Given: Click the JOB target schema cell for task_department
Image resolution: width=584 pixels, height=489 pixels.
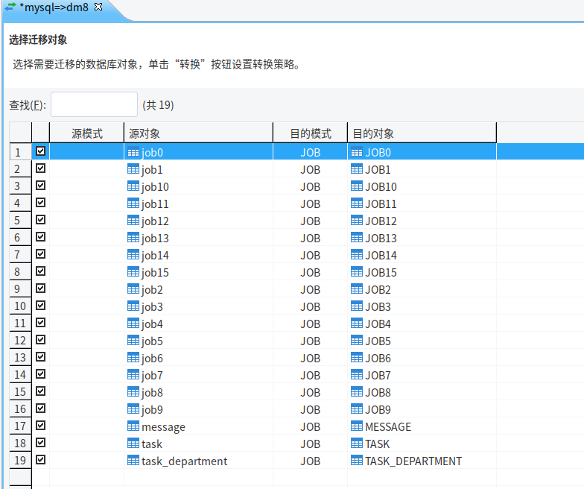Looking at the screenshot, I should pos(310,461).
